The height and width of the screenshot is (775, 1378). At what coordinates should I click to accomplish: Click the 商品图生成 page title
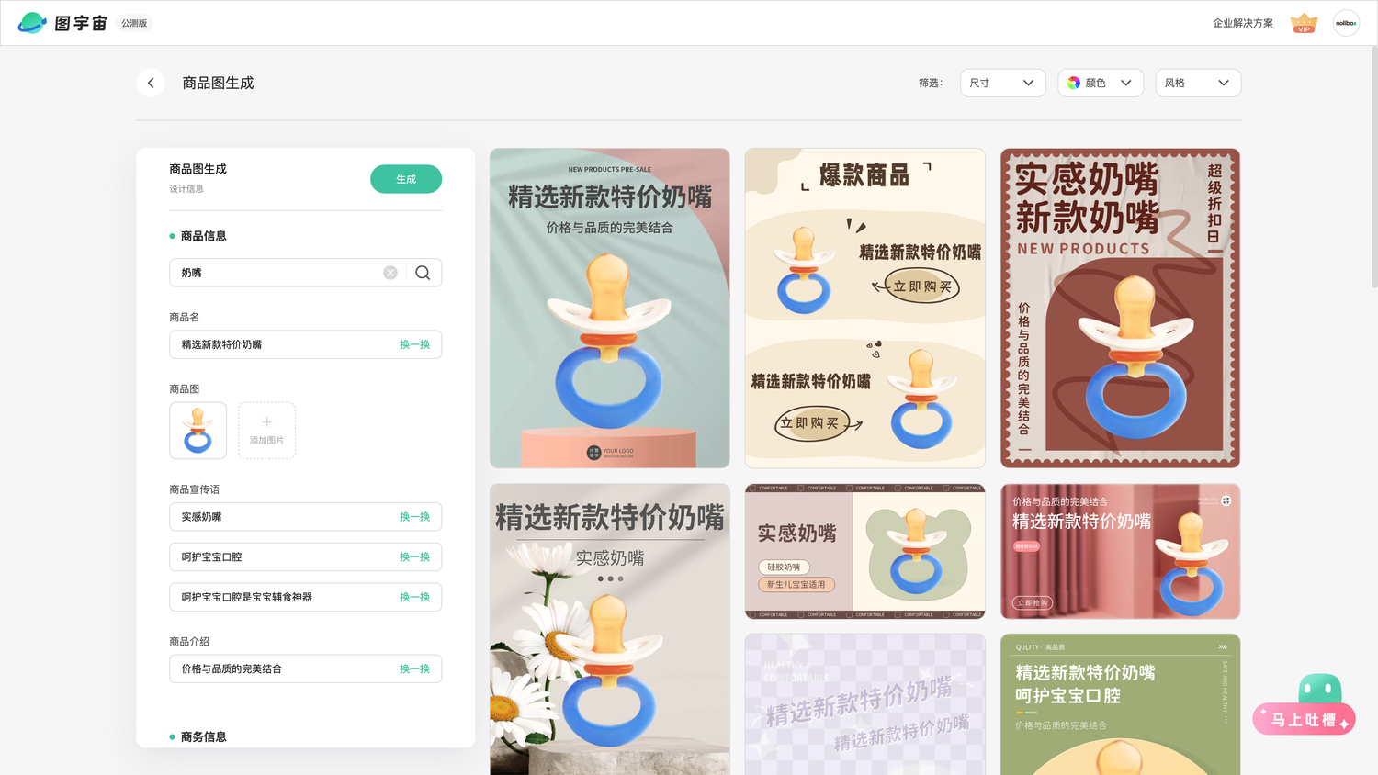(x=218, y=83)
